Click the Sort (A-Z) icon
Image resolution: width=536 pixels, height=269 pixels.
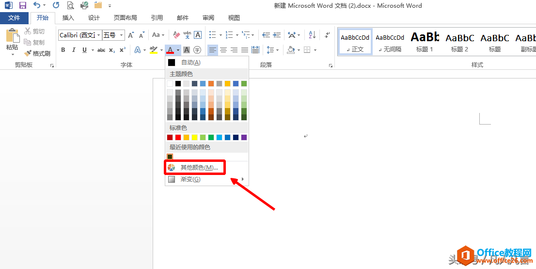coord(312,35)
